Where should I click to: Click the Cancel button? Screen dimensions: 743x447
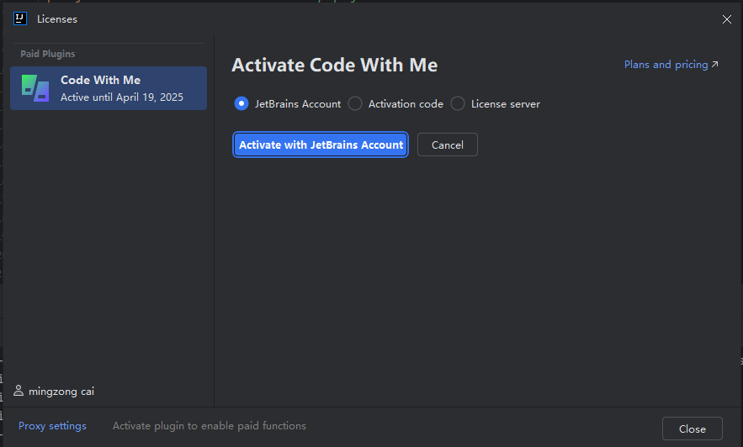(448, 145)
